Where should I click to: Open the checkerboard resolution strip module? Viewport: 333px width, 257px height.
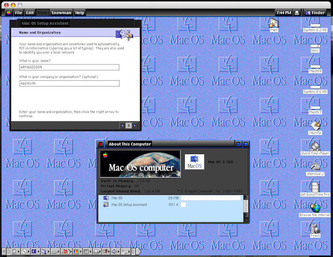(87, 252)
